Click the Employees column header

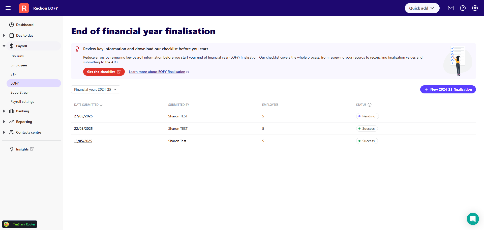[270, 105]
